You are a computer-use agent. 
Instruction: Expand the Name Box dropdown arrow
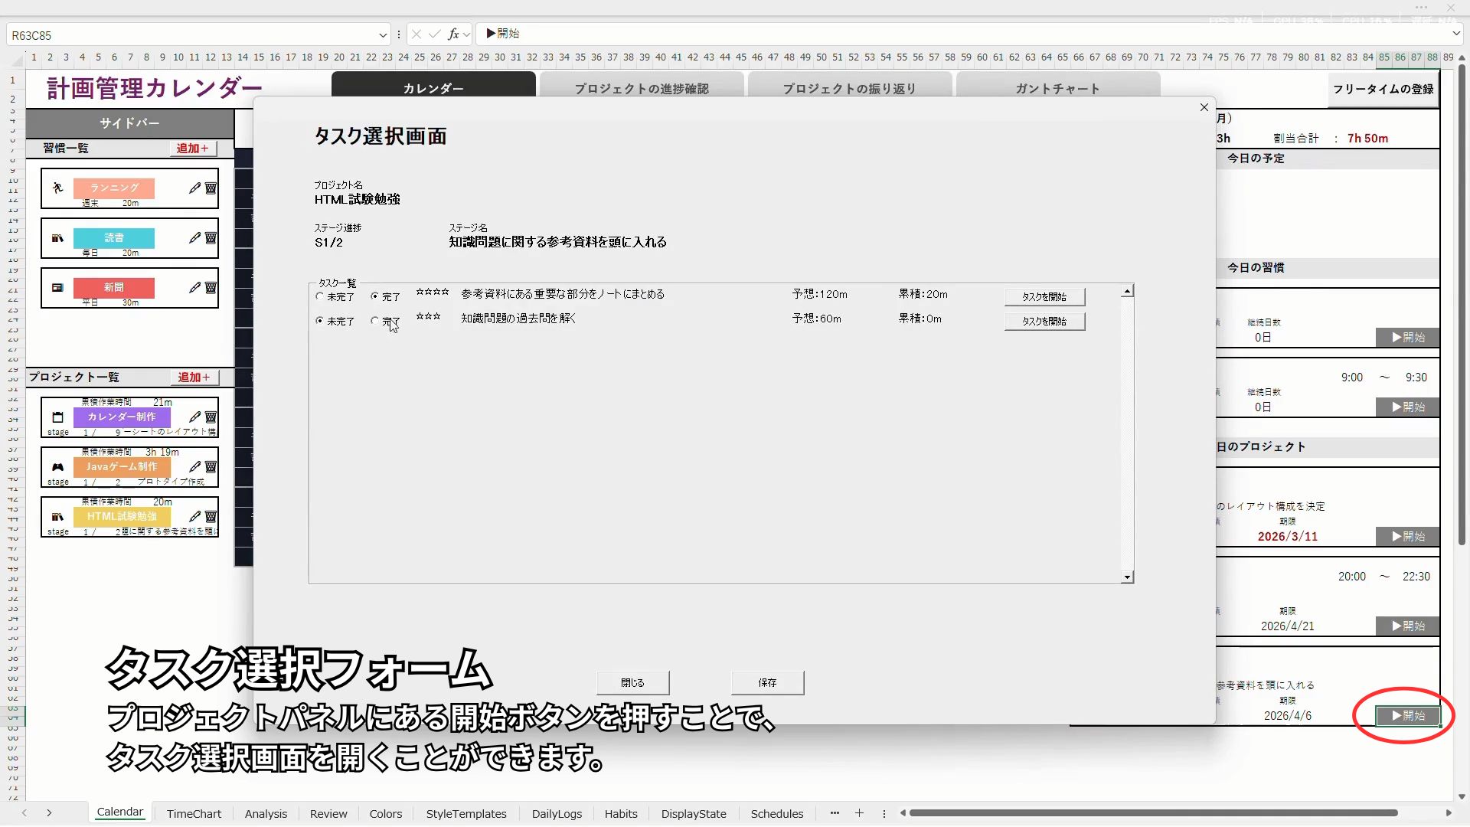pyautogui.click(x=383, y=35)
